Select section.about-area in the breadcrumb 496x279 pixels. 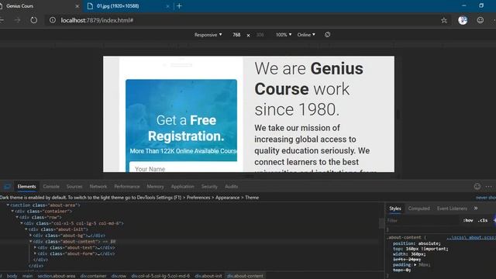click(57, 276)
